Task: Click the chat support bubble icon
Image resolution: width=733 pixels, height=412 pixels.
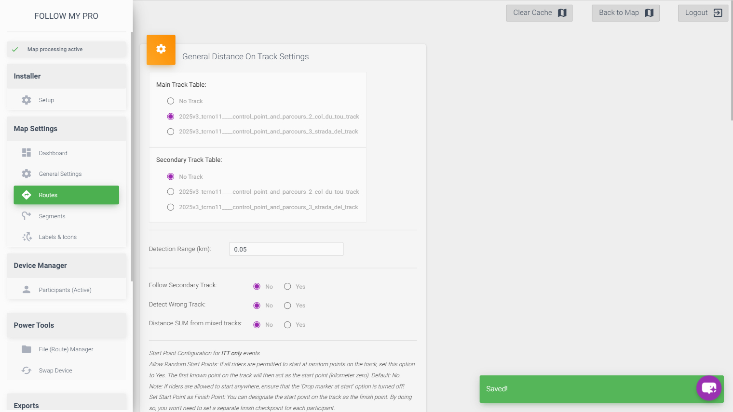Action: tap(708, 388)
